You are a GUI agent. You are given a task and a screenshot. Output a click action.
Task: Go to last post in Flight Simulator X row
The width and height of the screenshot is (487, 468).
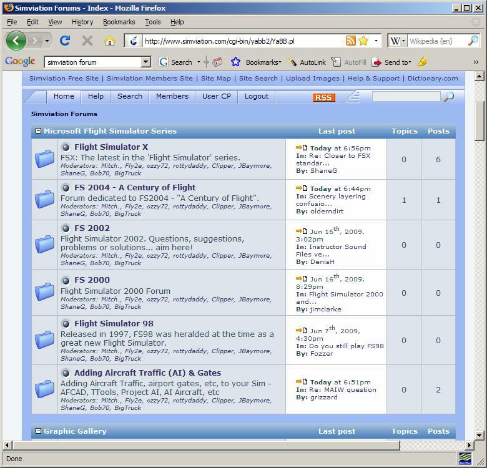click(302, 148)
